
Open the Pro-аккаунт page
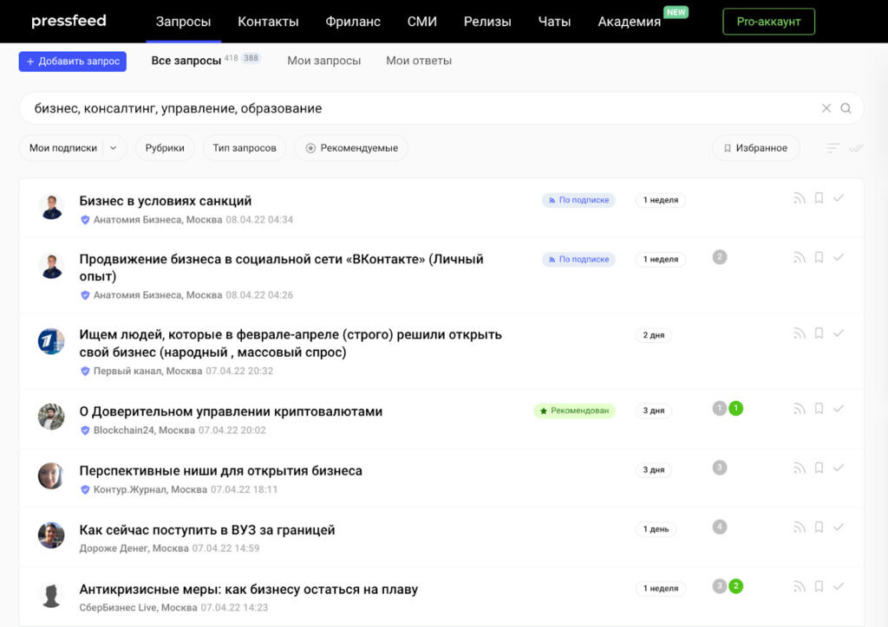coord(768,21)
